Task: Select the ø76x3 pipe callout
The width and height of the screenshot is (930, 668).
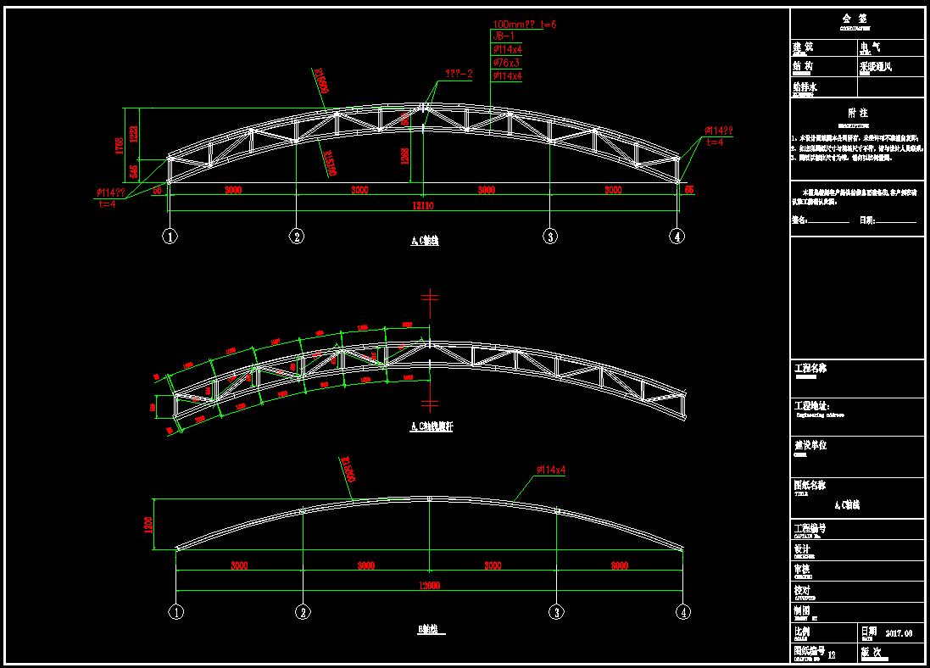Action: tap(507, 63)
